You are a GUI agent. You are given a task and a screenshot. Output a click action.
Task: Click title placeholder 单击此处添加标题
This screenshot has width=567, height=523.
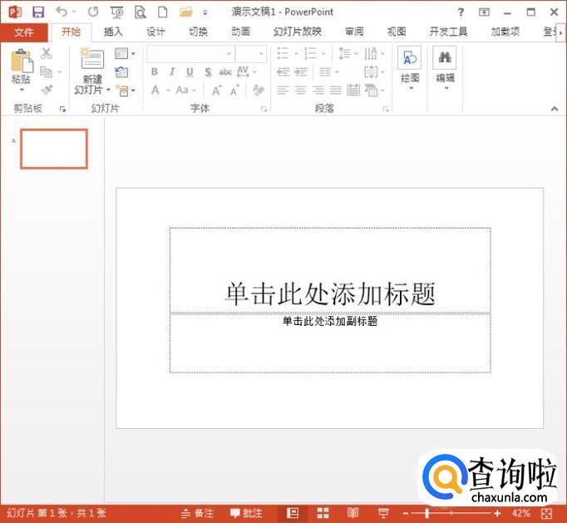(x=330, y=293)
